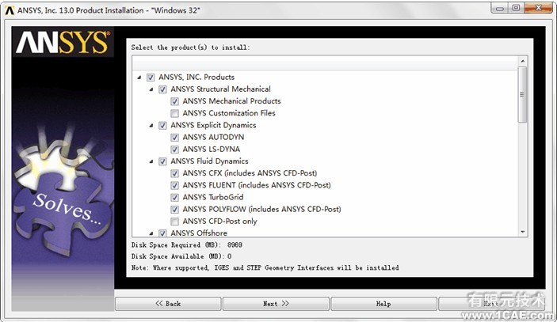The height and width of the screenshot is (322, 557).
Task: Select the ANSYS TurboGrid row label
Action: point(213,197)
